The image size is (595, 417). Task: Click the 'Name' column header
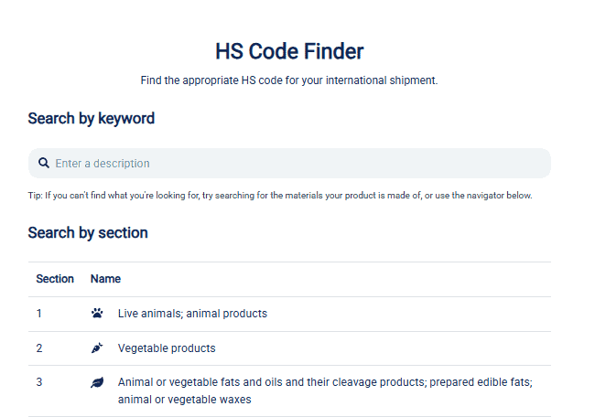click(105, 279)
